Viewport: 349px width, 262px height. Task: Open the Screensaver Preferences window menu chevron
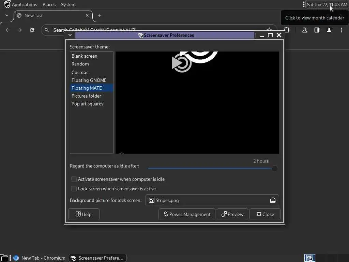70,35
